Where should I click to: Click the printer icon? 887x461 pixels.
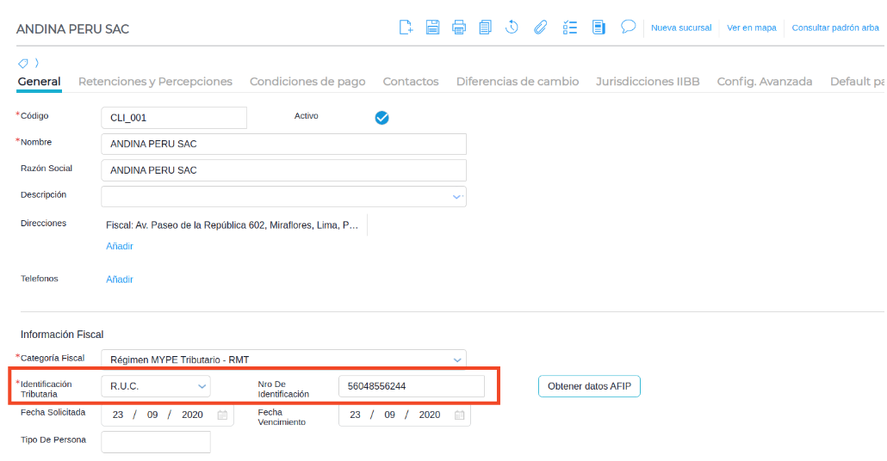(459, 28)
